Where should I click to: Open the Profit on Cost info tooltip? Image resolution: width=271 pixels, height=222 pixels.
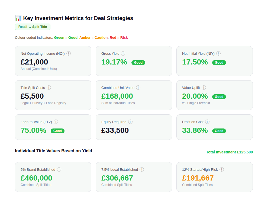point(207,122)
